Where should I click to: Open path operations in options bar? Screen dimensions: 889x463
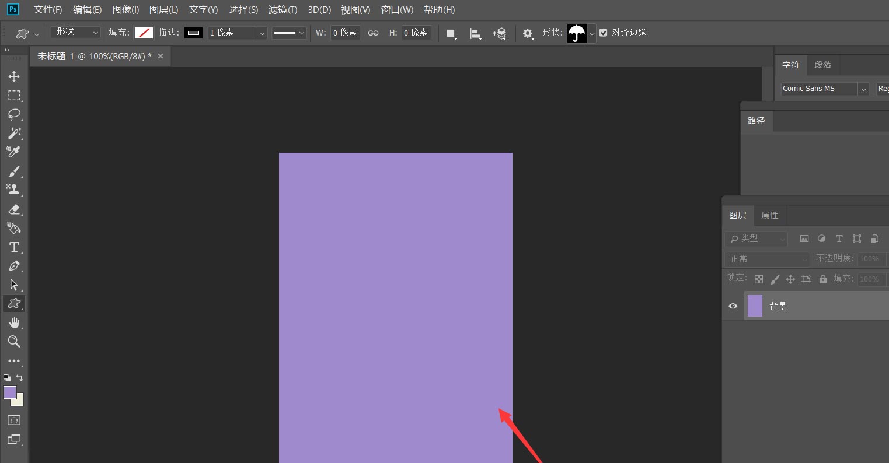(451, 34)
